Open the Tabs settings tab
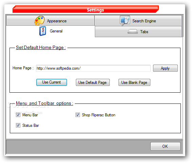The image size is (192, 163). (138, 32)
